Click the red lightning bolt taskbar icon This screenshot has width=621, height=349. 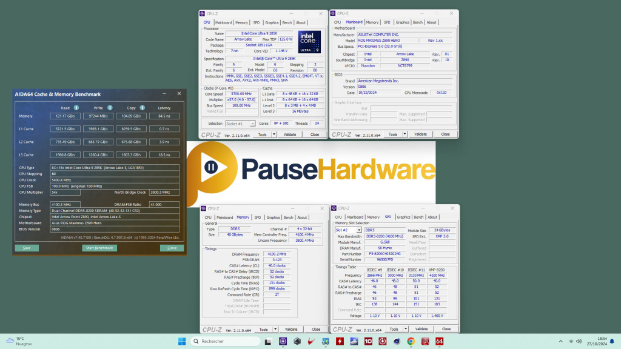[x=340, y=341]
